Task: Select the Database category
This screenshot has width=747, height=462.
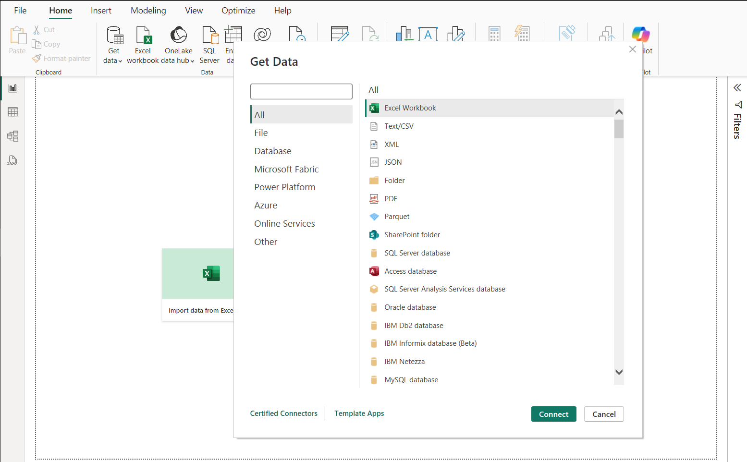Action: click(301, 151)
